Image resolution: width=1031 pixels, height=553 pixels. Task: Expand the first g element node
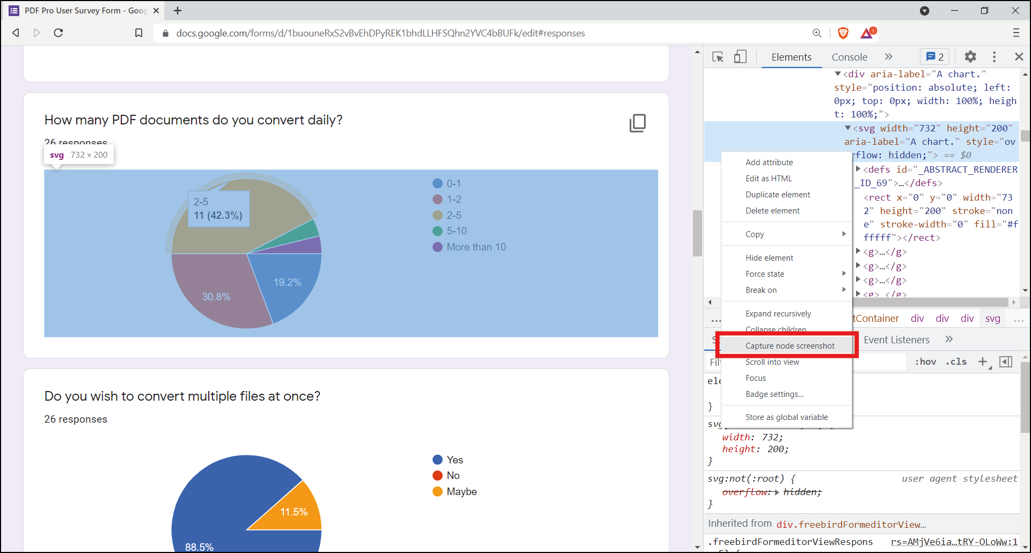(858, 251)
